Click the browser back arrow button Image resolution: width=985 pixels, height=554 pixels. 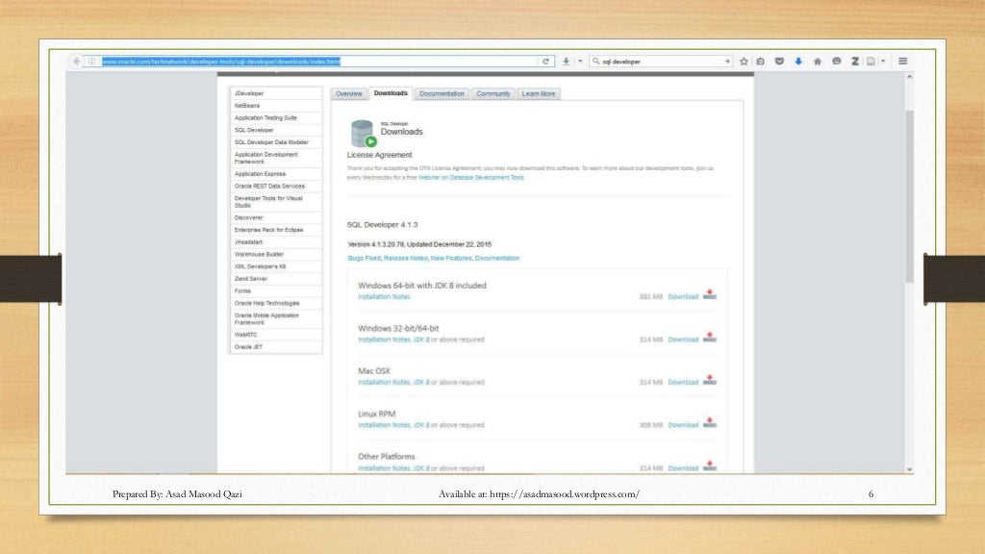click(x=77, y=61)
